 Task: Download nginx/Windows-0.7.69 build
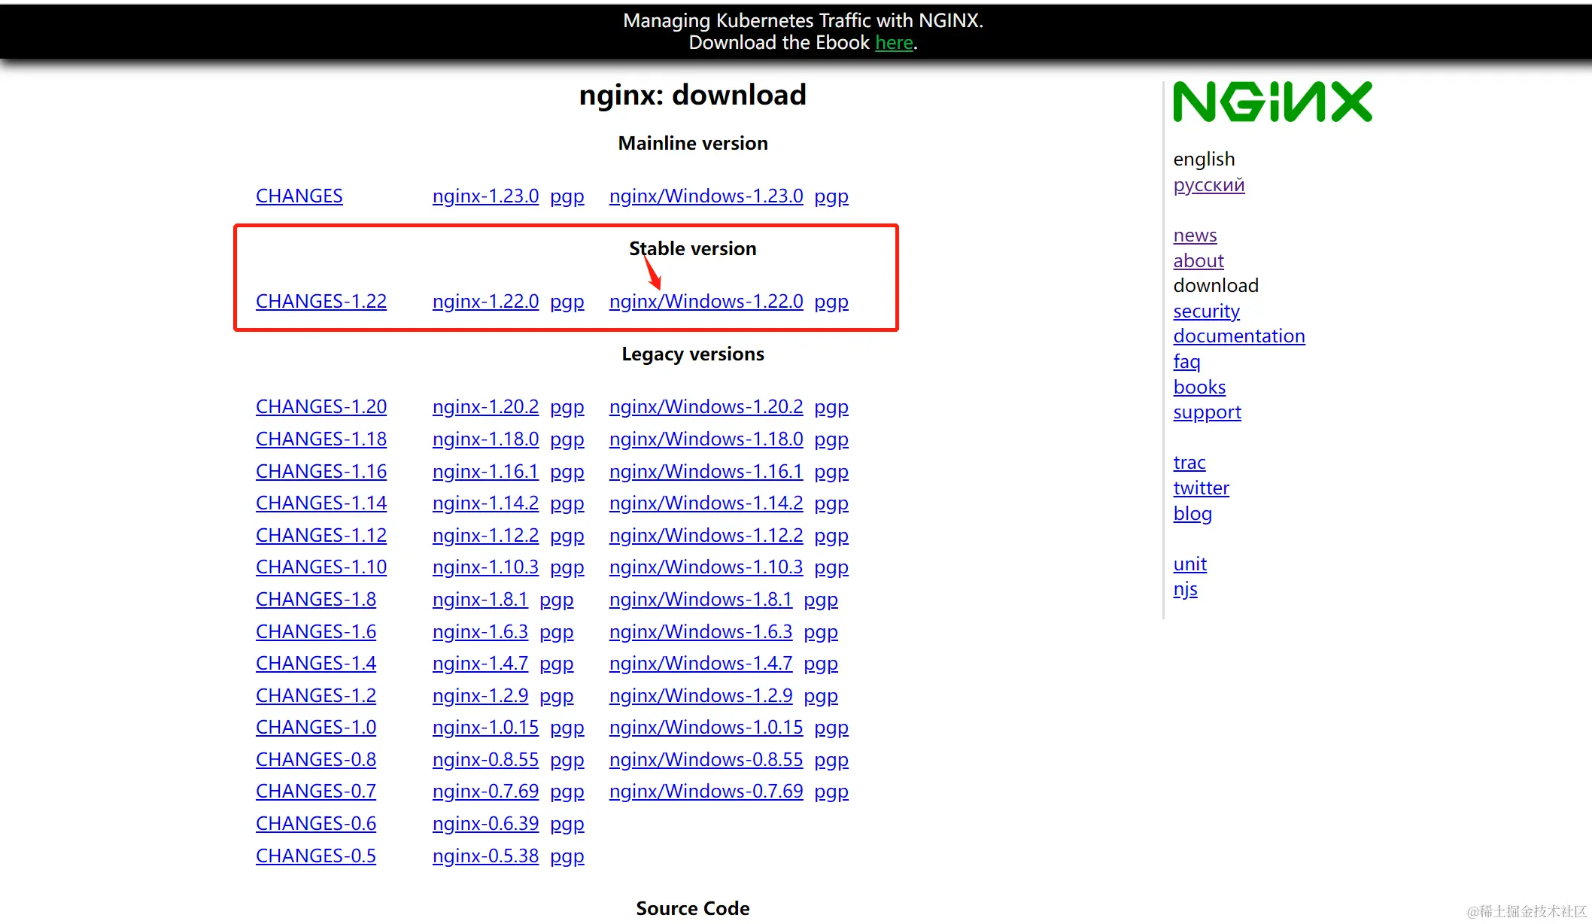click(x=706, y=792)
